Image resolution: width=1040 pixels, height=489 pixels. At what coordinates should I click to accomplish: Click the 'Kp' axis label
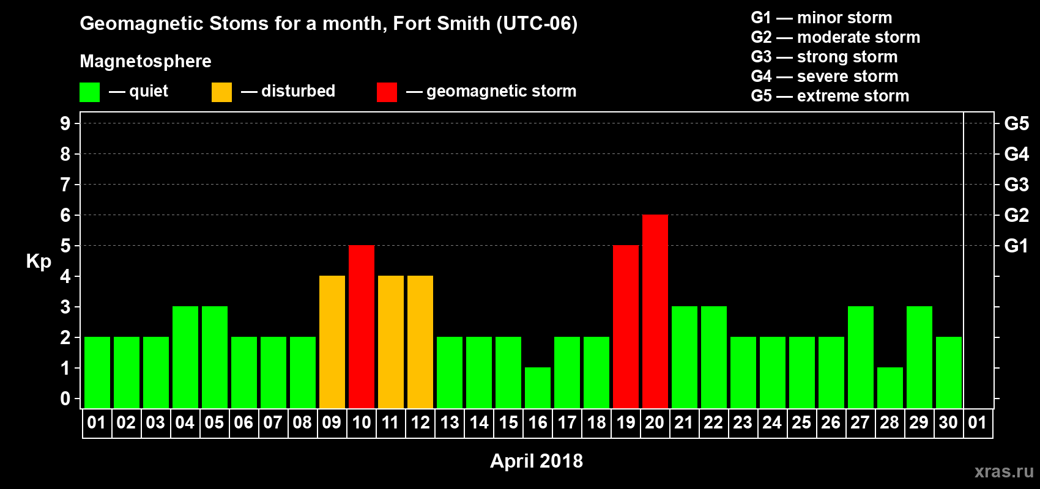[39, 262]
